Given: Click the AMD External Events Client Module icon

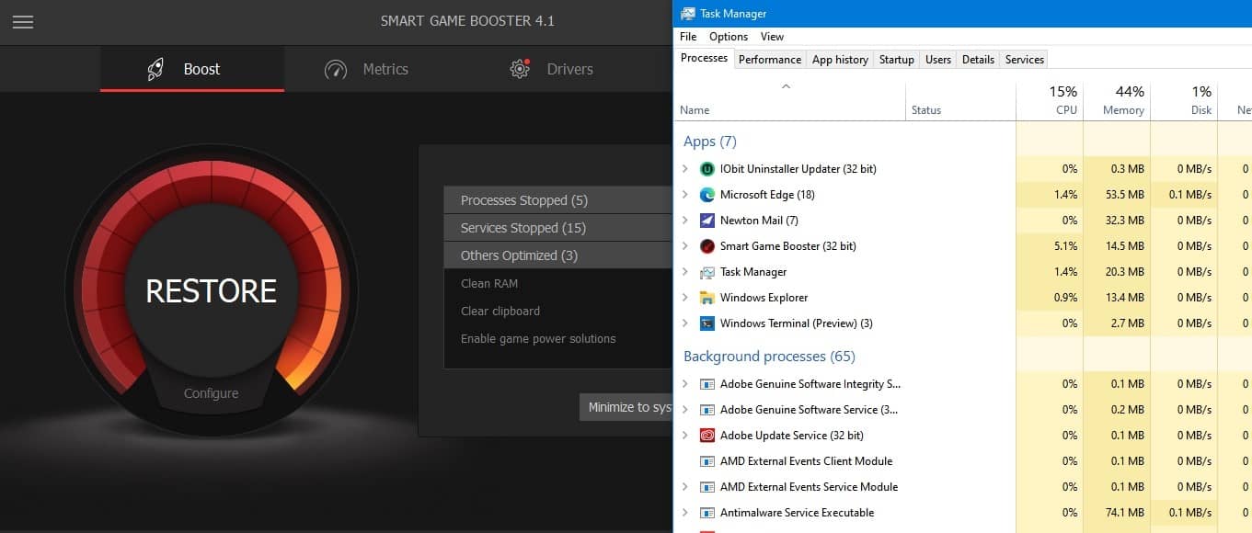Looking at the screenshot, I should 707,461.
